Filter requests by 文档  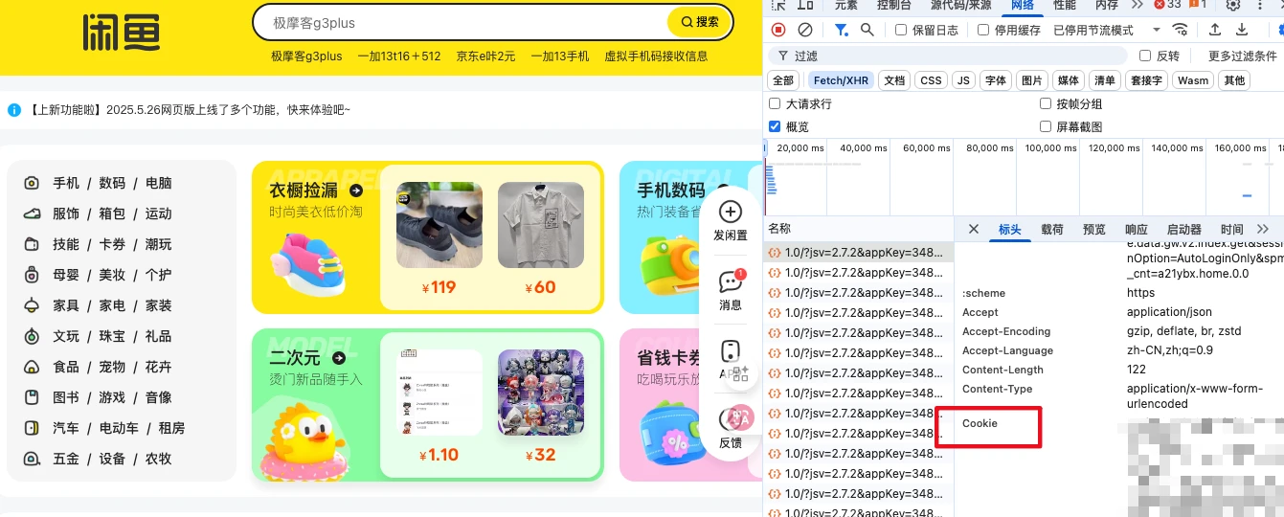coord(894,80)
